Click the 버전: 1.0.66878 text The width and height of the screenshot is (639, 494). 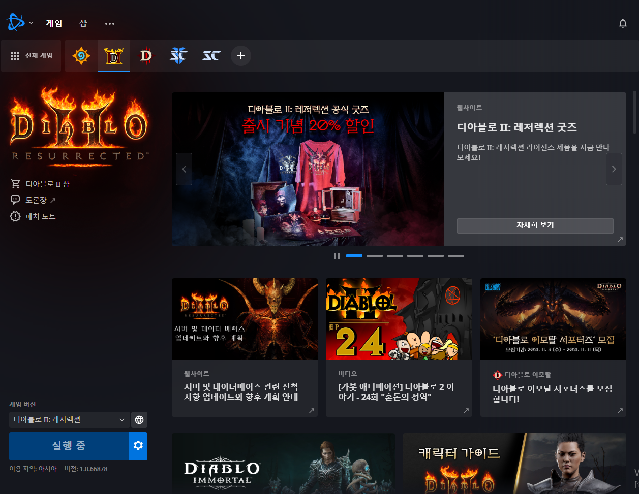pos(86,469)
